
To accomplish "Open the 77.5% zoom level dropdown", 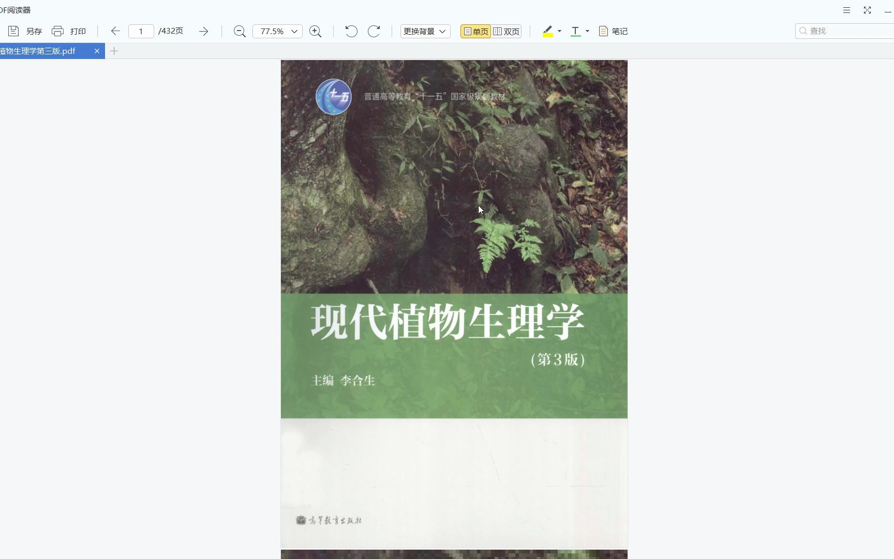I will [x=277, y=31].
